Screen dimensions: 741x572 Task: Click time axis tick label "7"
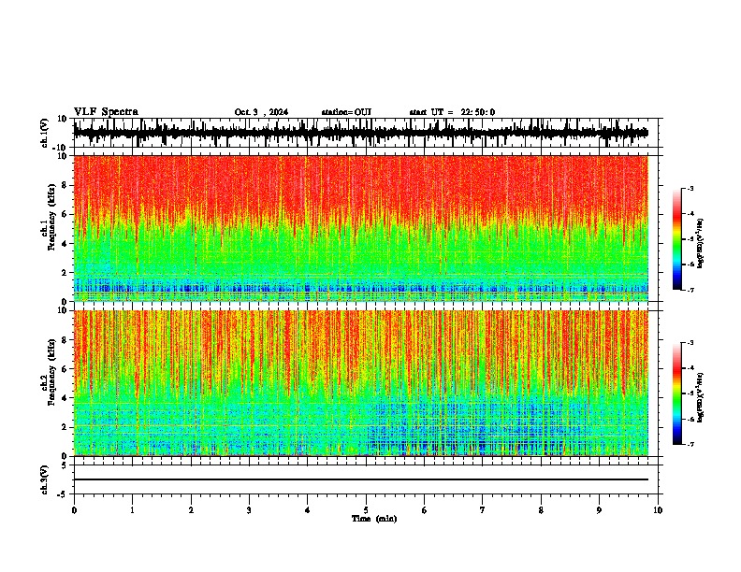pyautogui.click(x=483, y=510)
